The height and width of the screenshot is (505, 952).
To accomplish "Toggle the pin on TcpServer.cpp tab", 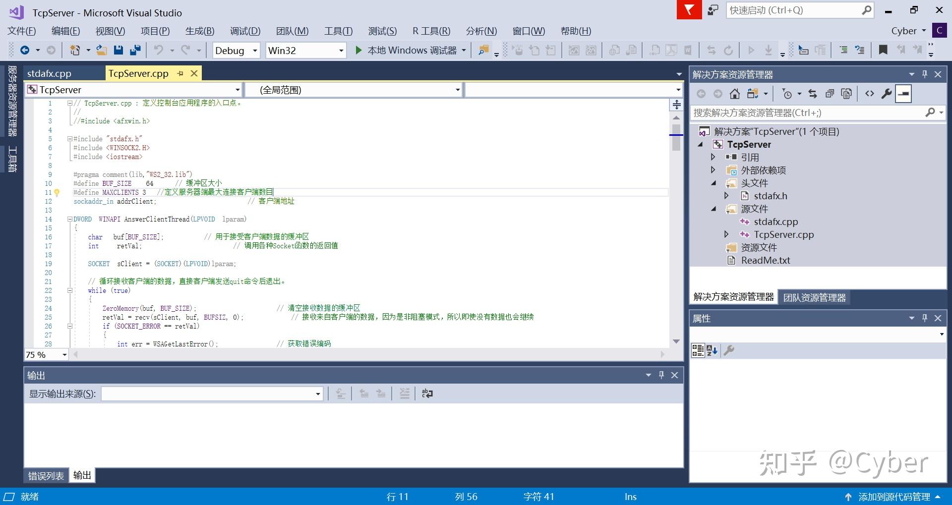I will 179,73.
